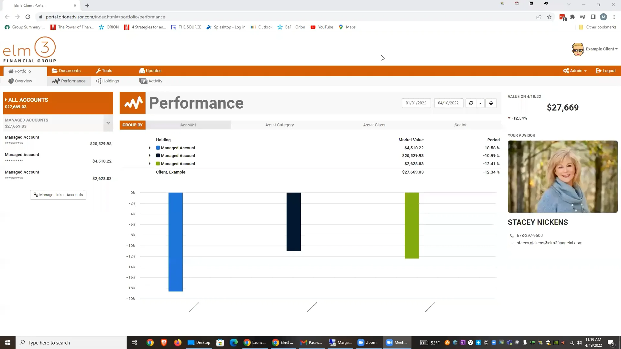Open the YouTube bookmark
Viewport: 621px width, 349px height.
(322, 27)
